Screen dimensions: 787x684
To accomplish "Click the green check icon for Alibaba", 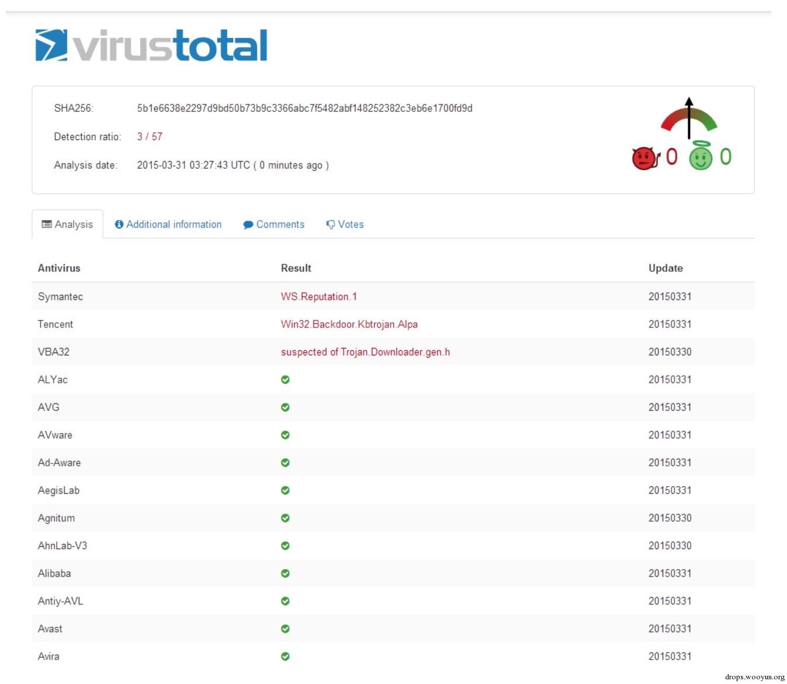I will point(285,573).
